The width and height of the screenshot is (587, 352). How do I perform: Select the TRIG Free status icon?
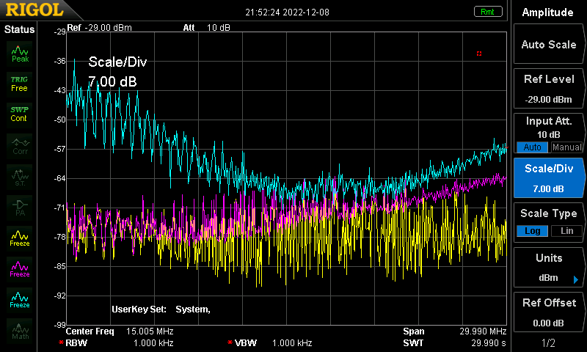pyautogui.click(x=20, y=84)
